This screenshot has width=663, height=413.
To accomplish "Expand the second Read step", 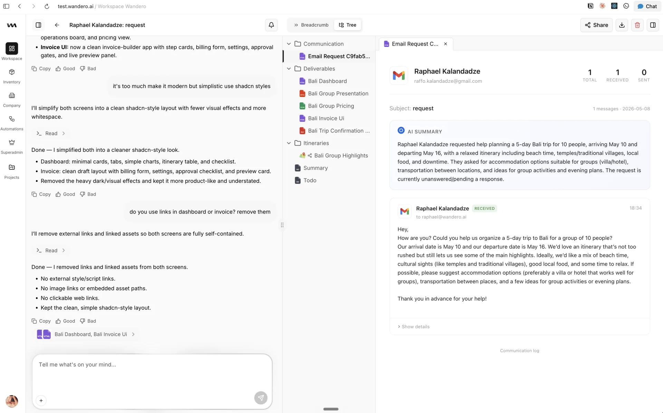I will click(x=51, y=250).
